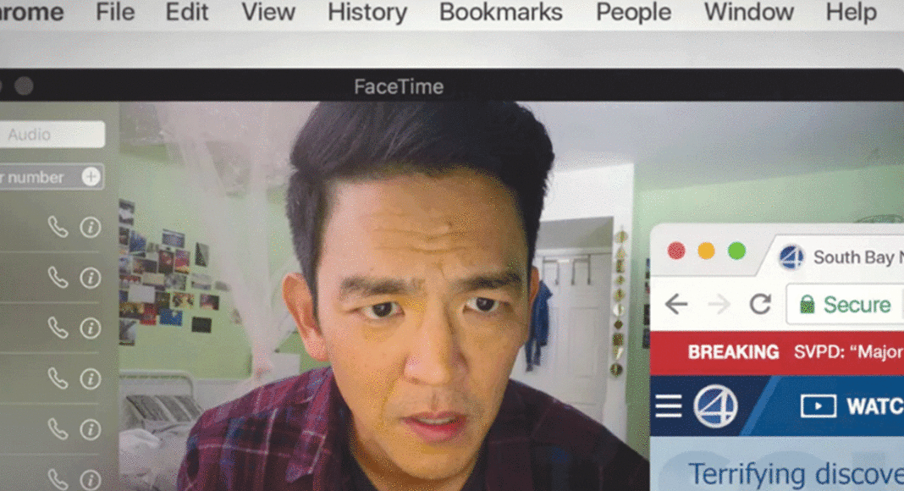The width and height of the screenshot is (904, 491).
Task: Show info for the second contact row
Action: point(91,278)
